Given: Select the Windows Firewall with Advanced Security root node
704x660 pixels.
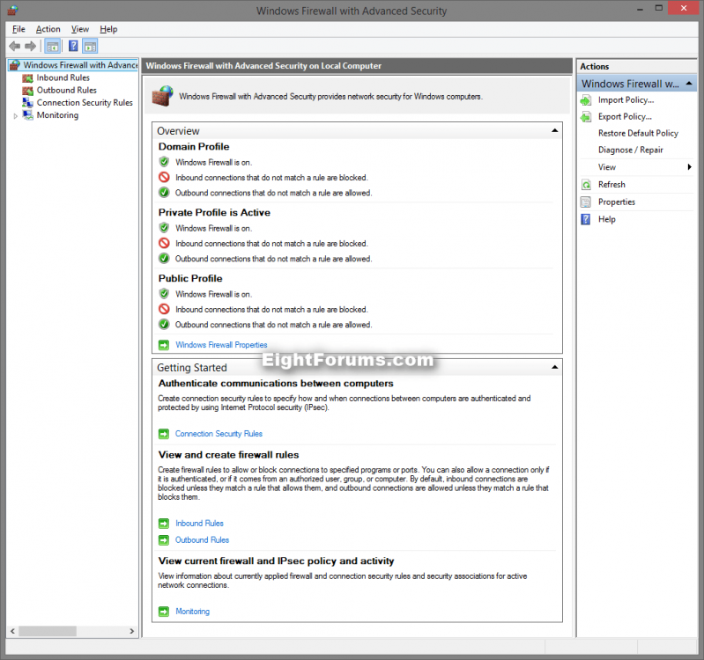Looking at the screenshot, I should click(x=80, y=65).
